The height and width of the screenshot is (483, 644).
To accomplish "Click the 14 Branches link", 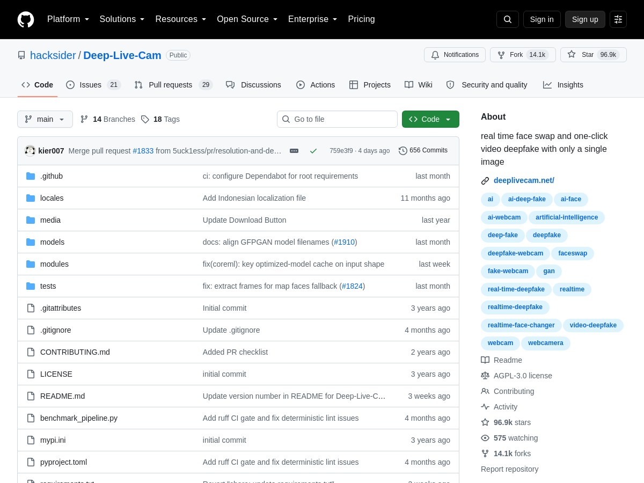I will (108, 119).
